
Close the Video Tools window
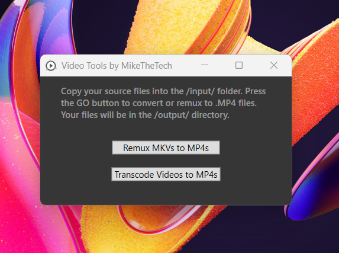274,65
